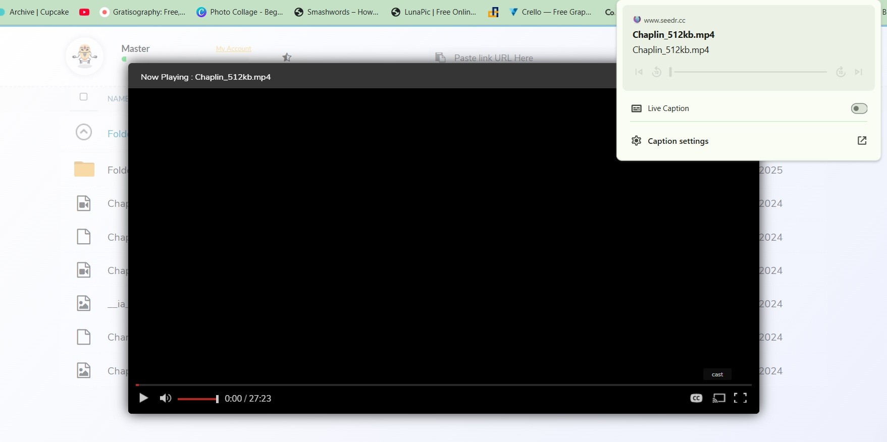Seek the media popup progress slider

tap(748, 72)
